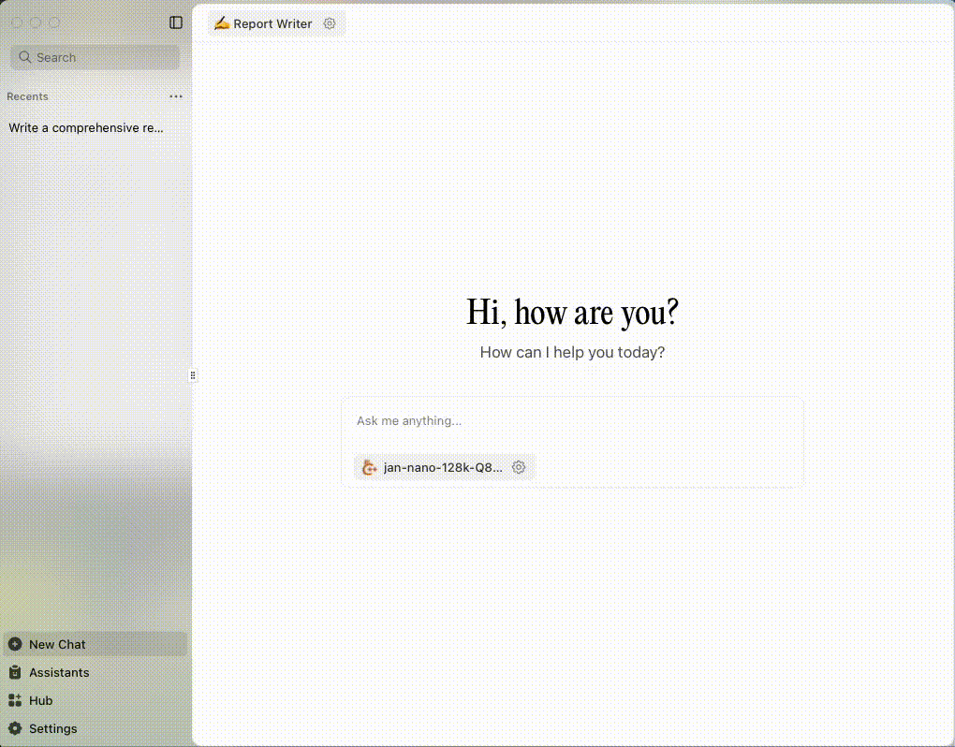The image size is (955, 747).
Task: Click the magnifying glass in the search bar
Action: coord(25,57)
